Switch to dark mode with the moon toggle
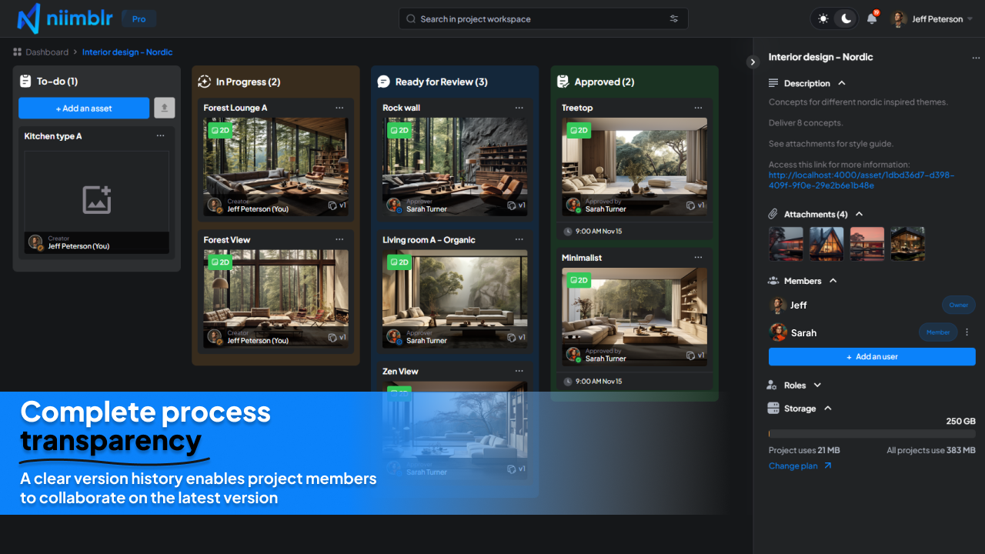This screenshot has width=985, height=554. click(846, 19)
